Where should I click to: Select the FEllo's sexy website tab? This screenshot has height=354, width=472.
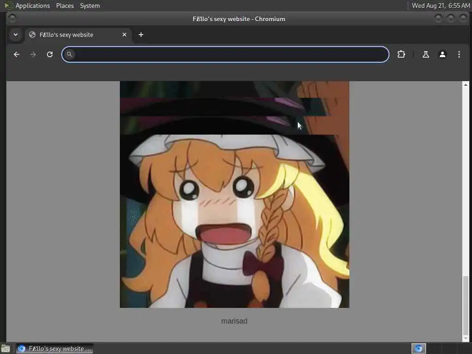tap(78, 35)
